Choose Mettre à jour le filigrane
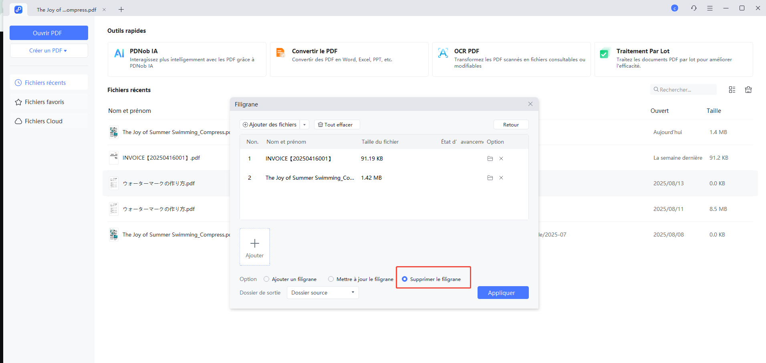Viewport: 766px width, 363px height. point(331,279)
